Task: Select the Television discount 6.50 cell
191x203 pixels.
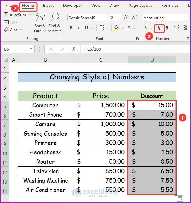Action: pos(152,171)
